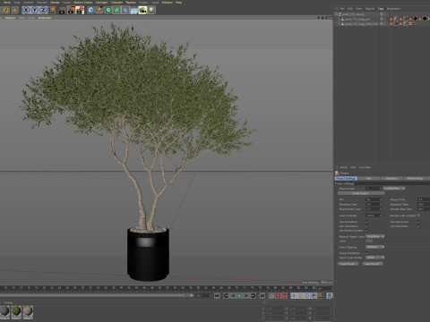The image size is (430, 322).
Task: Select the gray material thumbnail
Action: pos(4,312)
